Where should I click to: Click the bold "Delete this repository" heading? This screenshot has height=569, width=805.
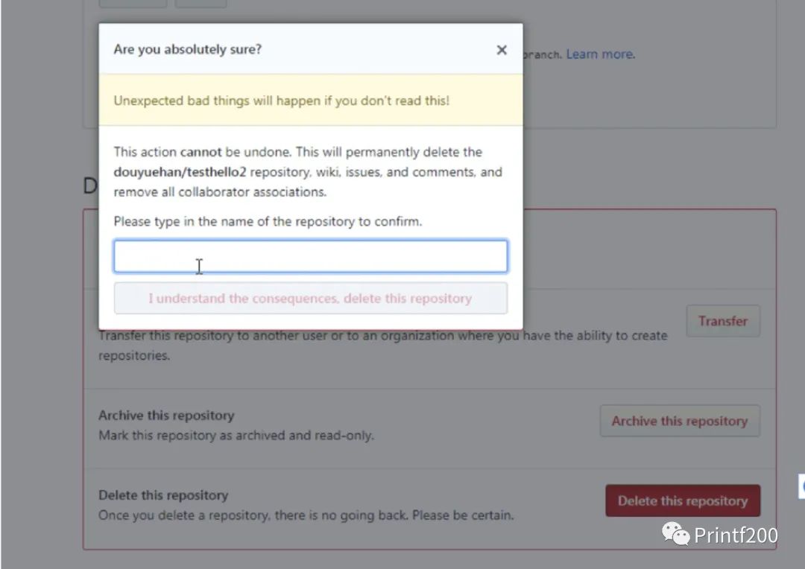[x=163, y=495]
